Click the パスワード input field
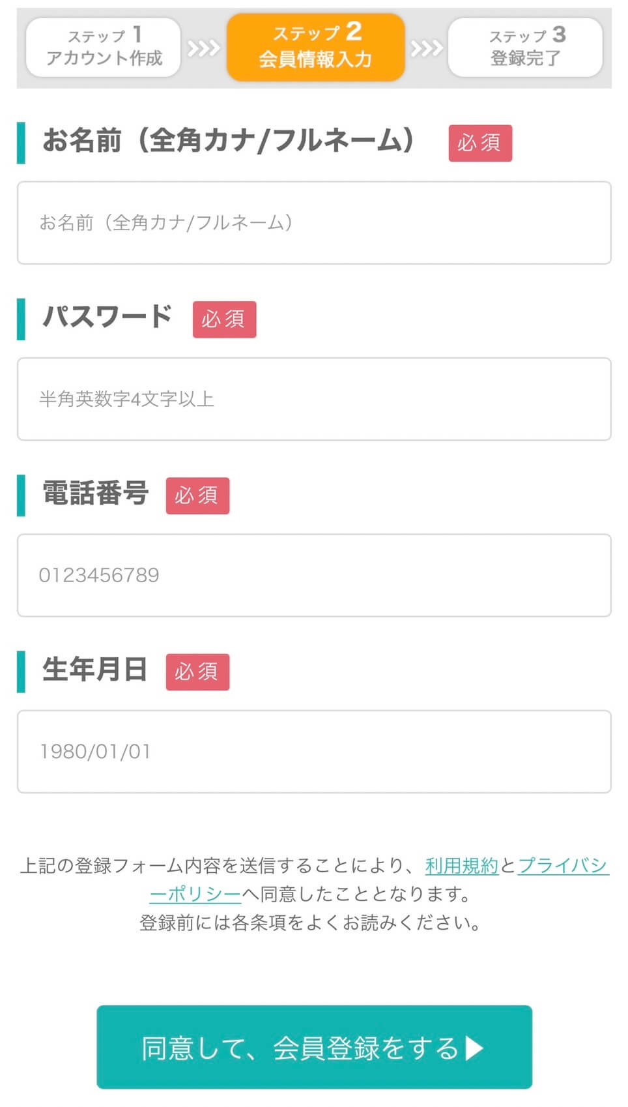The height and width of the screenshot is (1107, 628). tap(314, 399)
